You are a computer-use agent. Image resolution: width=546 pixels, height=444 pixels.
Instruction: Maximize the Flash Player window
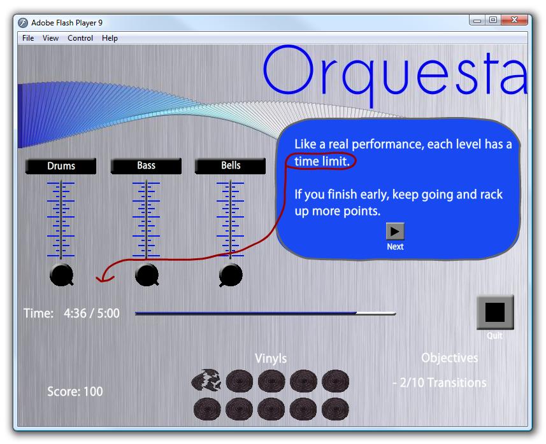coord(492,20)
